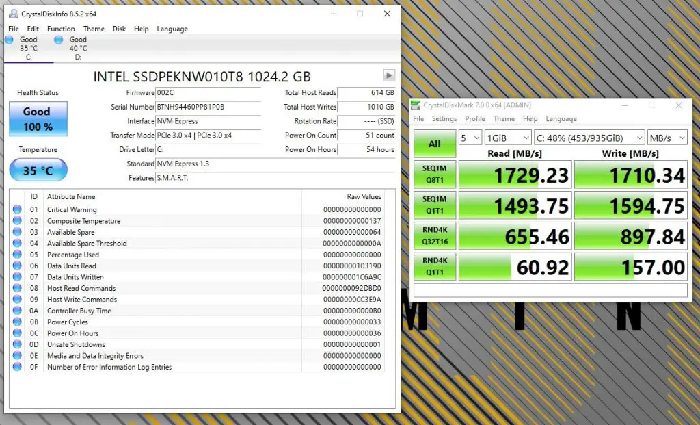Viewport: 700px width, 425px height.
Task: Run the SEQ1M Q1T1 test
Action: point(434,205)
